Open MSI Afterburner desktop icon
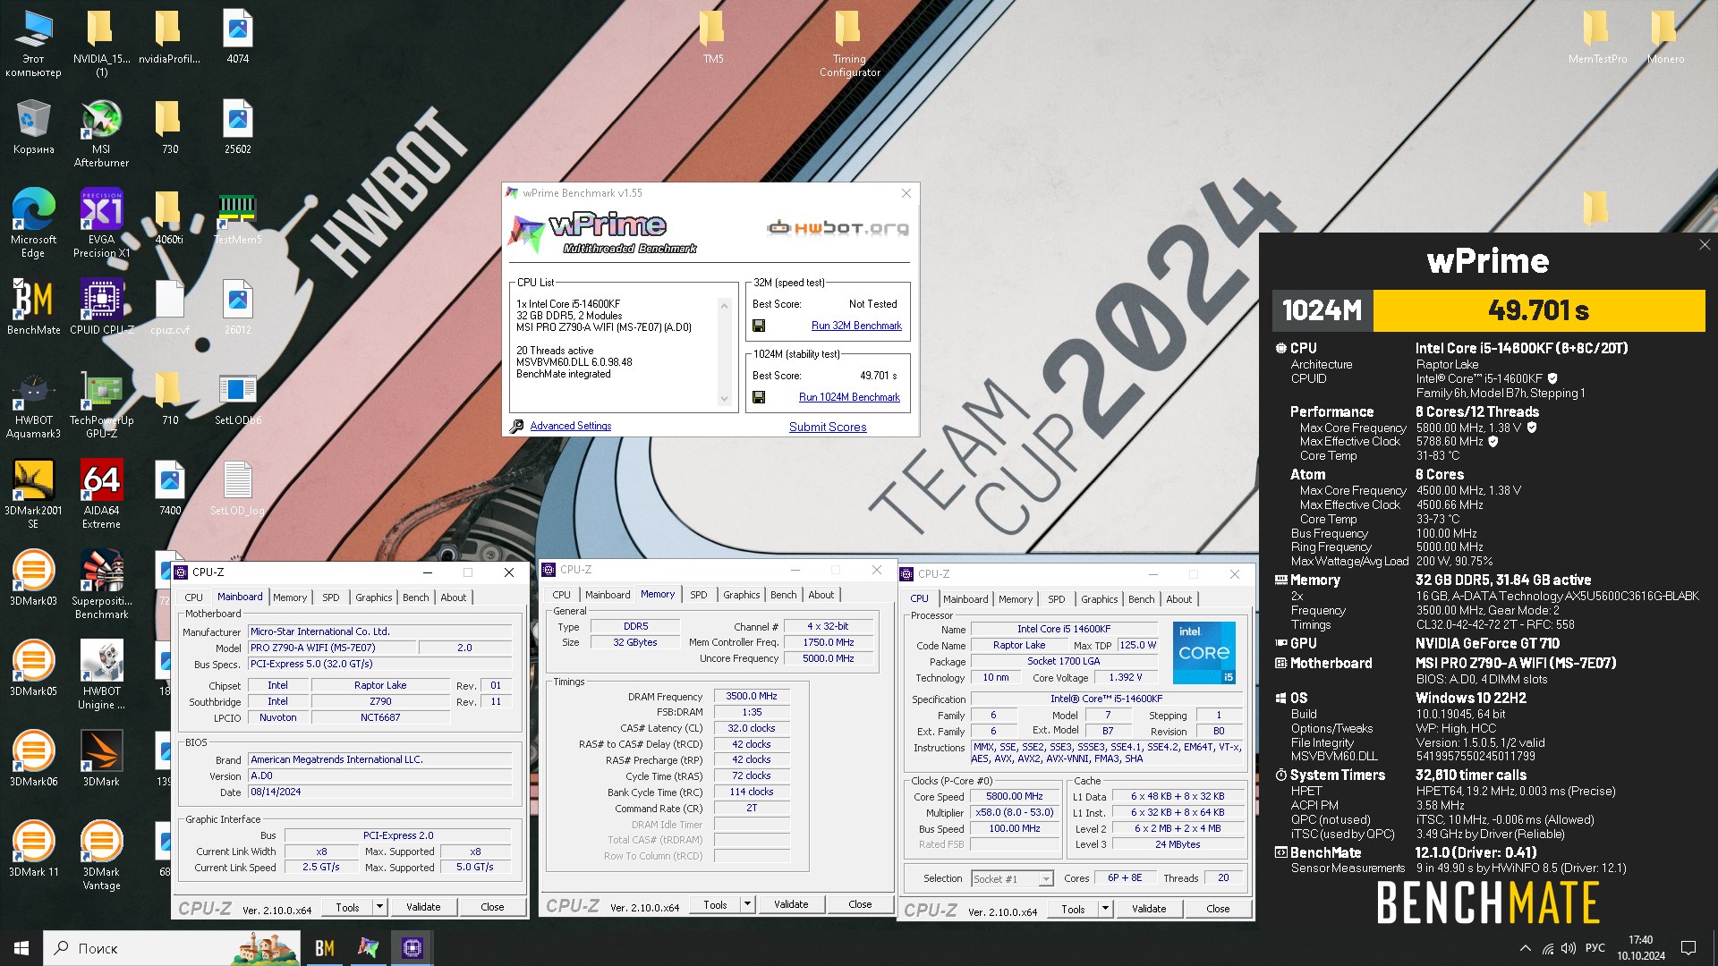The height and width of the screenshot is (966, 1718). click(101, 132)
